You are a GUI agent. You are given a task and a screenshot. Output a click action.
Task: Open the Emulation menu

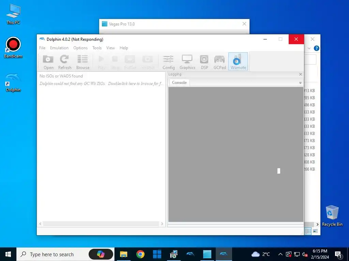click(x=59, y=48)
